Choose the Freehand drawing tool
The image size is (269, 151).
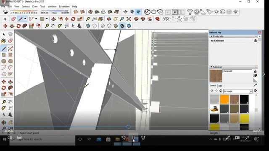(10, 49)
